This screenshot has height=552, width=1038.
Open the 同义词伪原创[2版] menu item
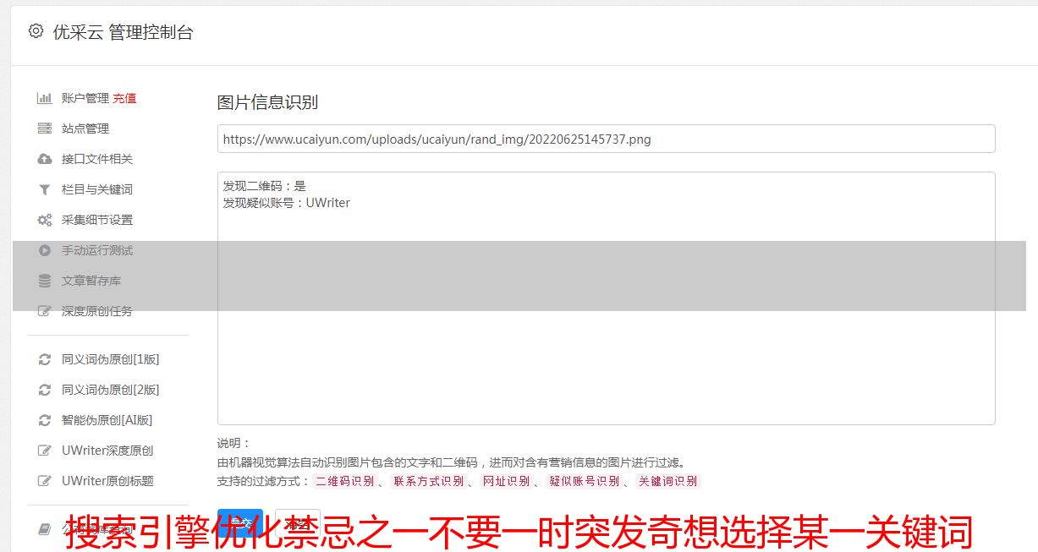pyautogui.click(x=110, y=390)
